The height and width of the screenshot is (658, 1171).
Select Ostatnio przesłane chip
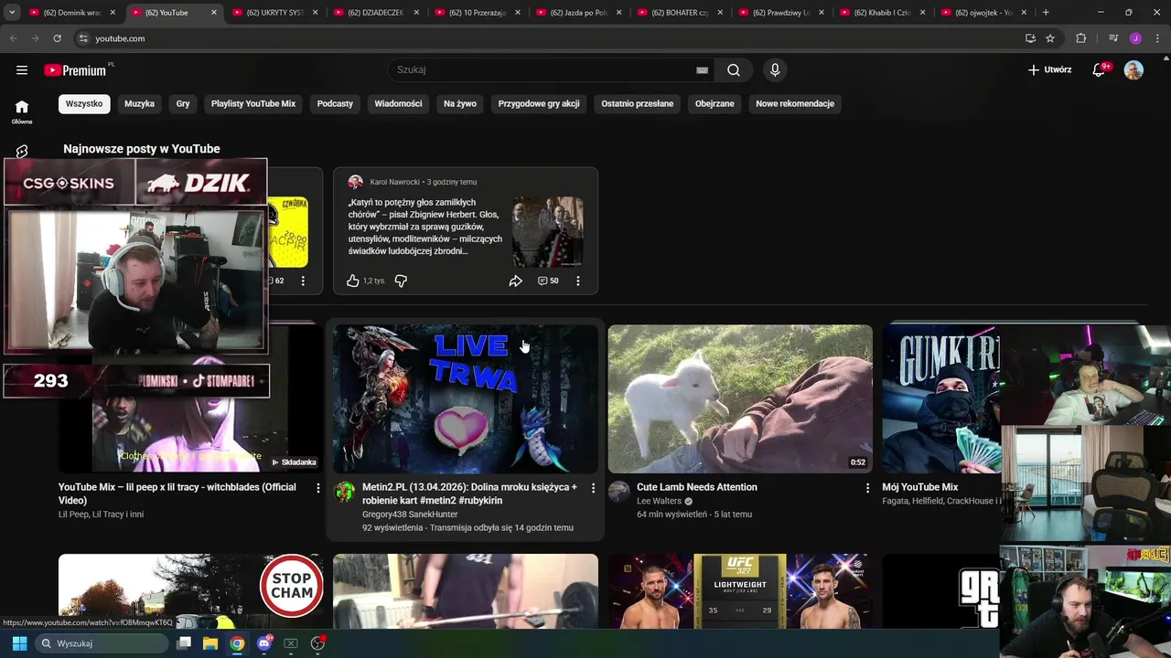[638, 104]
